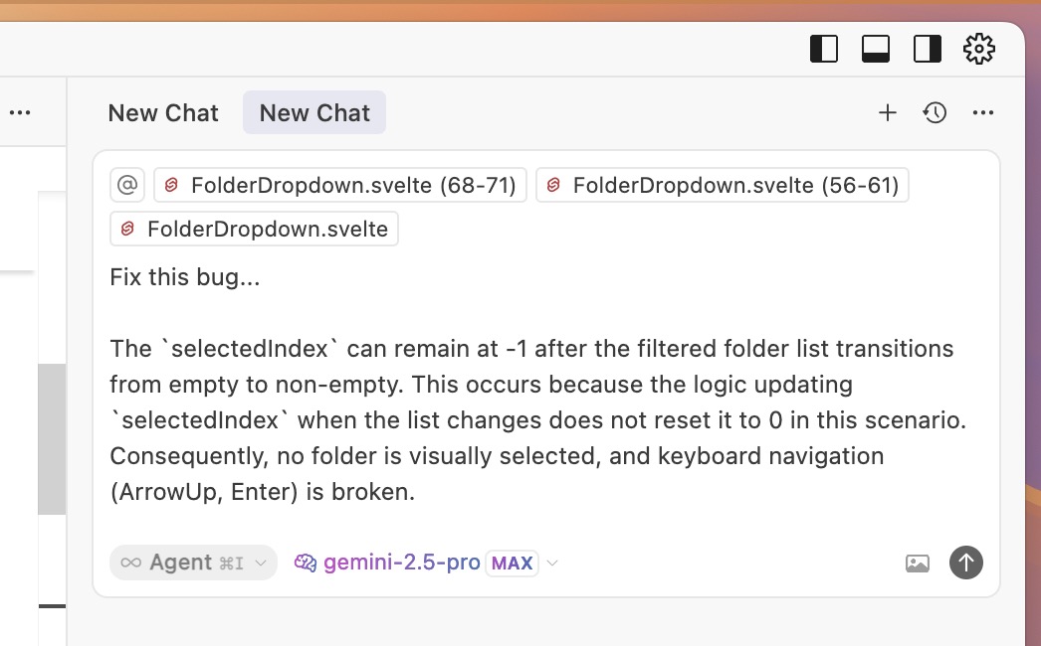This screenshot has width=1041, height=646.
Task: Click the FolderDropdown.svelte (56-61) context chip
Action: point(723,185)
